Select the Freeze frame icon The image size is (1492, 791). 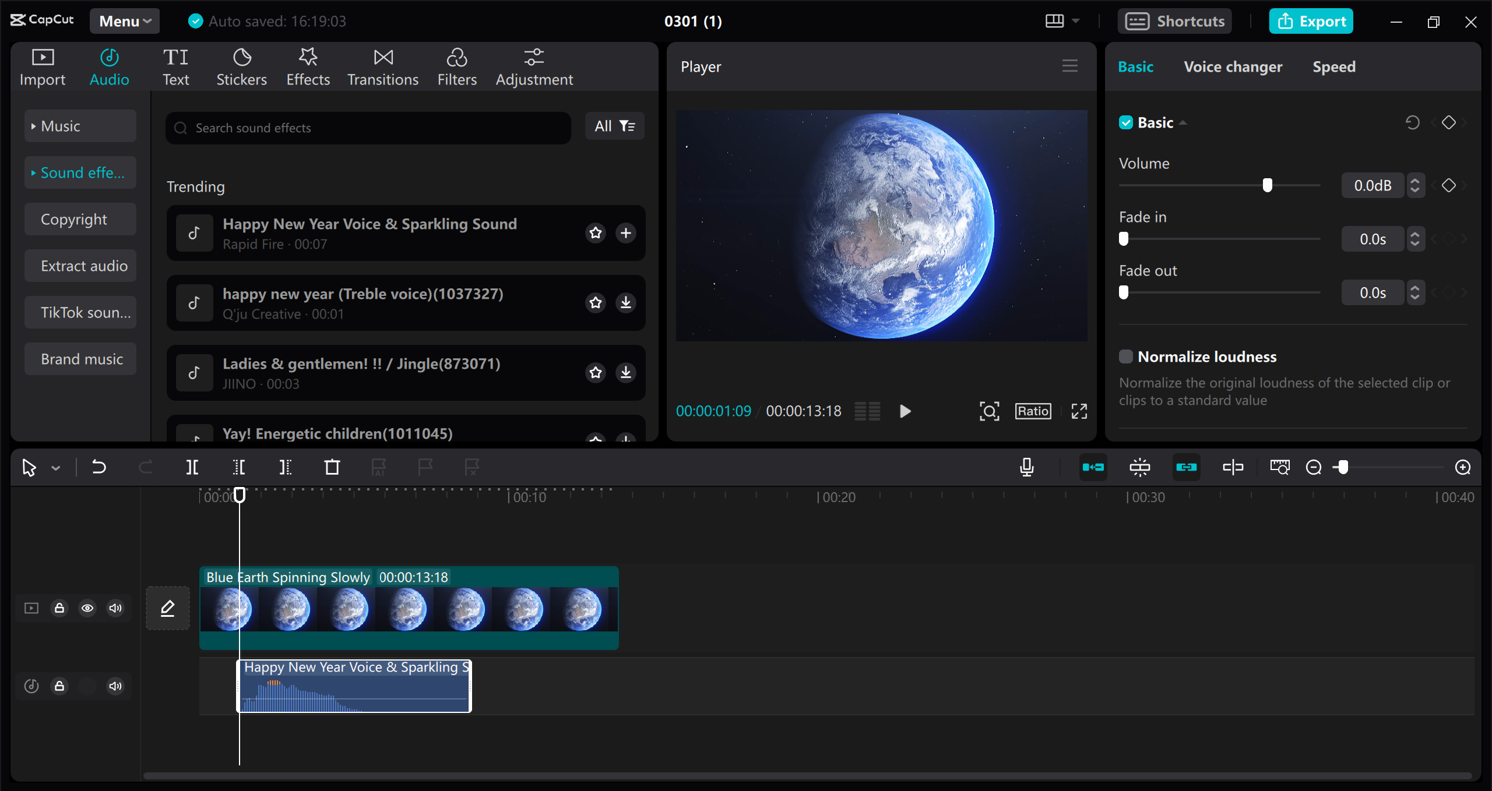[x=1139, y=467]
